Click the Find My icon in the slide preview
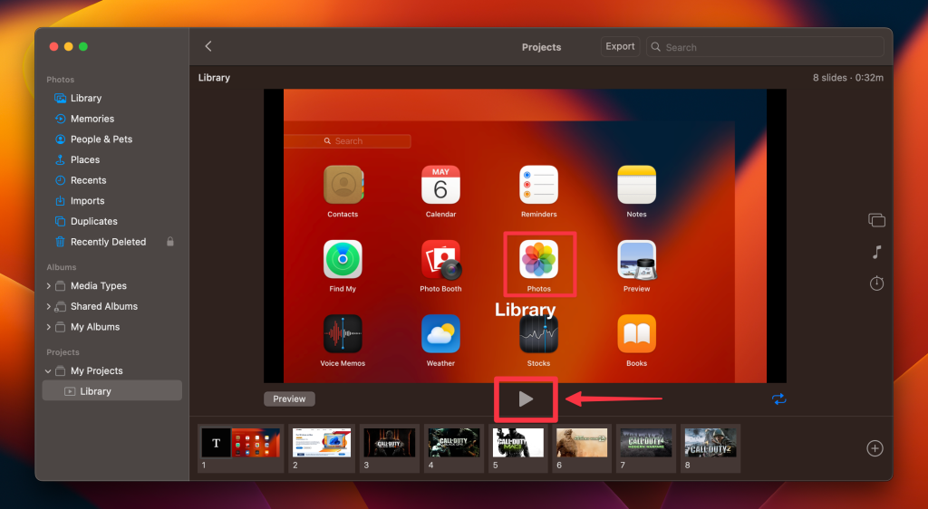Screen dimensions: 928x509 coord(343,260)
